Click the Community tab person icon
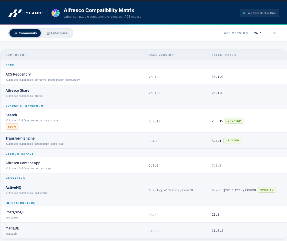This screenshot has height=241, width=287. (16, 33)
